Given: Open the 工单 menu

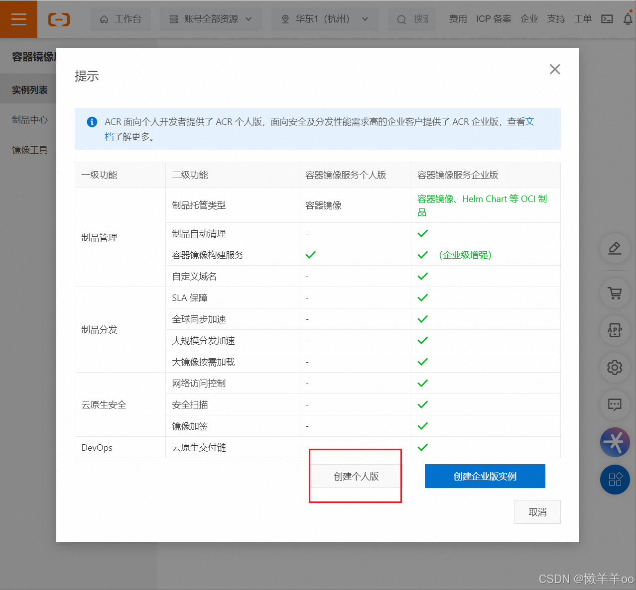Looking at the screenshot, I should tap(583, 19).
